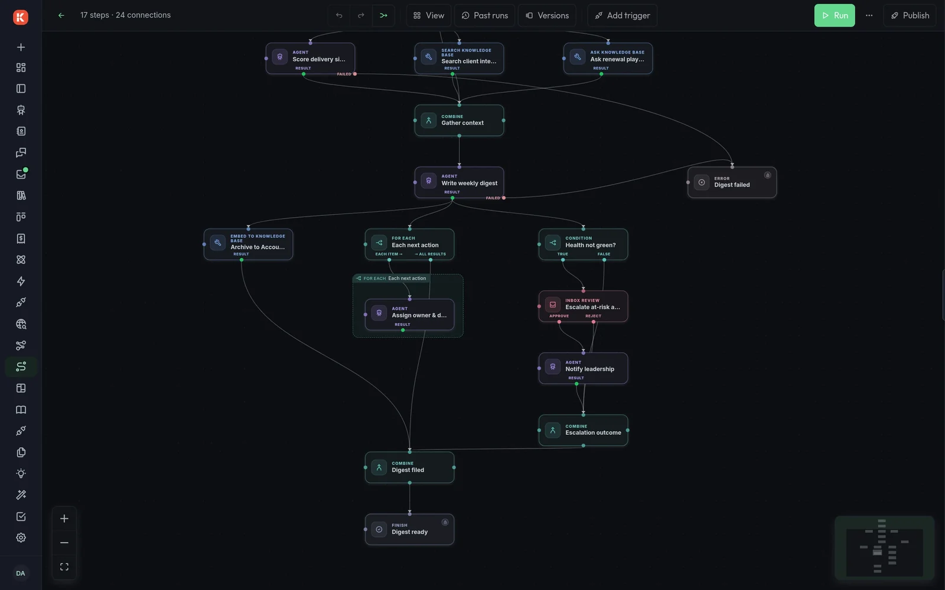Click the K app logo

click(21, 17)
